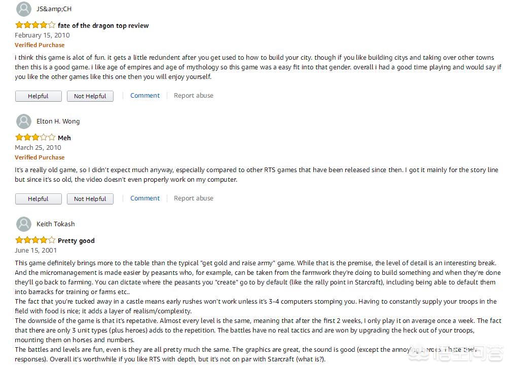Open Elton H. Wong's profile name
The height and width of the screenshot is (371, 513).
click(58, 121)
